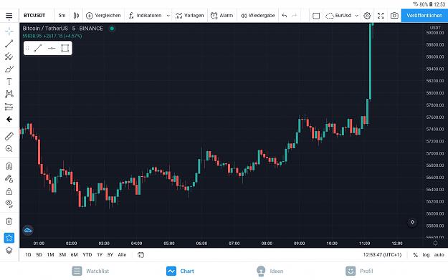The image size is (448, 280).
Task: Select the Text annotation tool
Action: coord(9,82)
